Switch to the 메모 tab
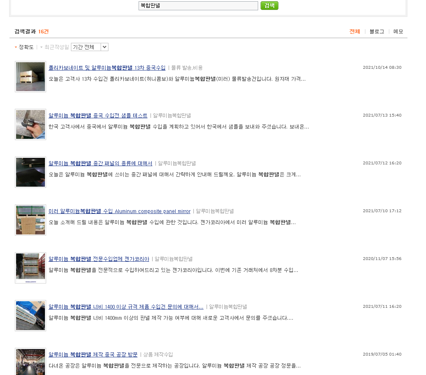The image size is (426, 375). tap(398, 31)
